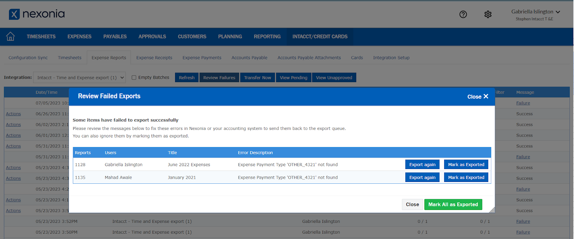This screenshot has width=574, height=239.
Task: Toggle the Empty Batches checkbox
Action: coord(134,78)
